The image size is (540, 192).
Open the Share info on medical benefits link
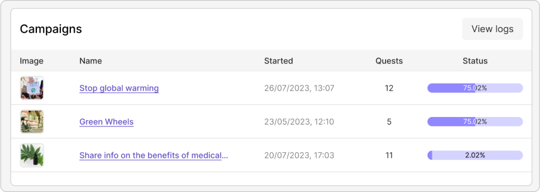(x=153, y=155)
